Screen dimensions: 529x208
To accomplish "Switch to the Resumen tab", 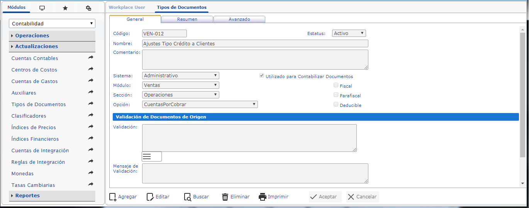I will pyautogui.click(x=187, y=19).
